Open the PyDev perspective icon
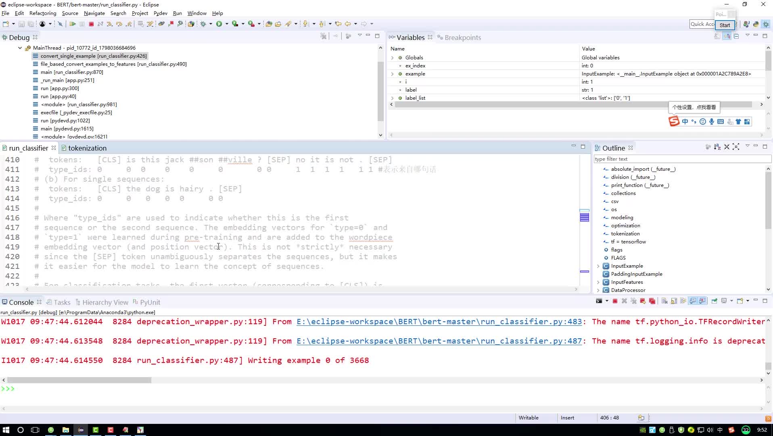 pos(756,24)
